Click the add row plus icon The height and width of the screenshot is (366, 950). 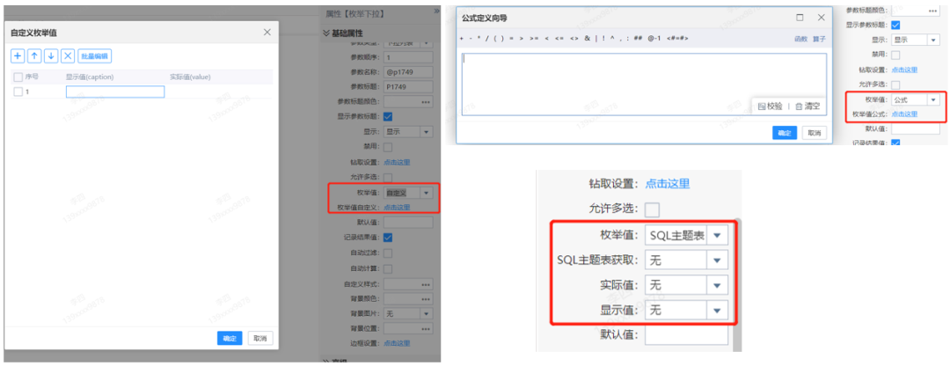pos(18,56)
